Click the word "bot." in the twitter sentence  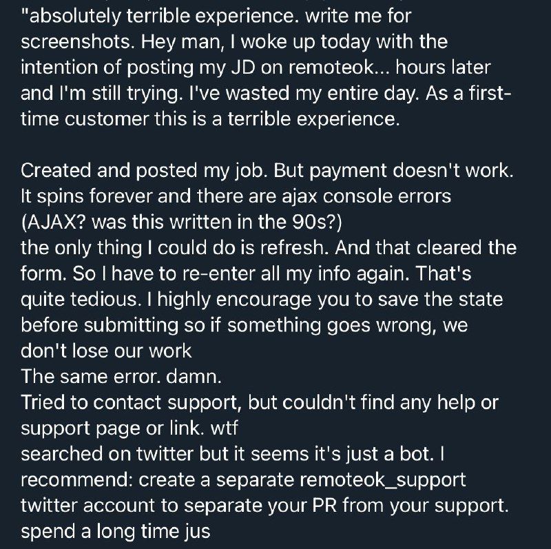tap(417, 454)
